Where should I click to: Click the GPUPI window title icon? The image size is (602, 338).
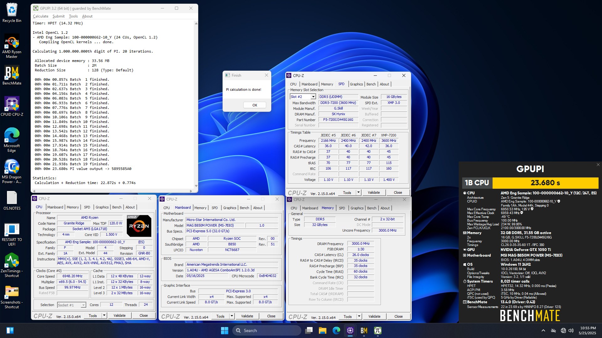[x=36, y=8]
